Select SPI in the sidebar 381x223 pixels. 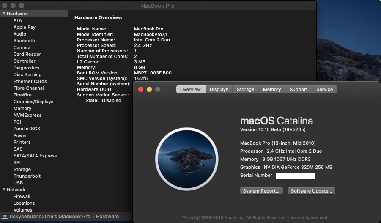[17, 162]
